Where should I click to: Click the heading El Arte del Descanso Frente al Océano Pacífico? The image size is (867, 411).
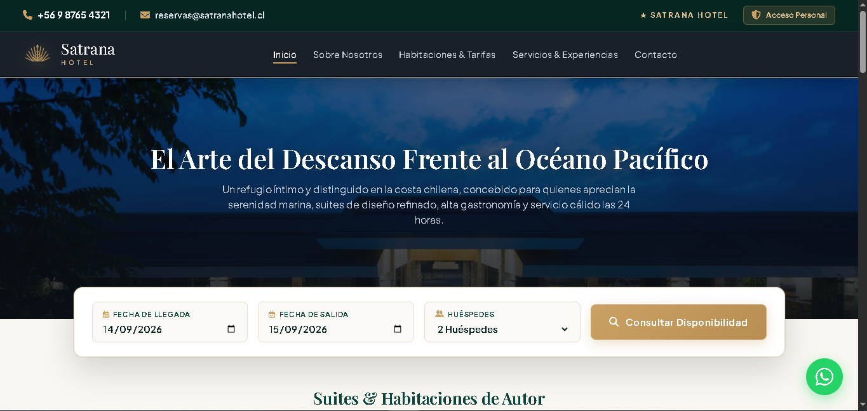429,159
